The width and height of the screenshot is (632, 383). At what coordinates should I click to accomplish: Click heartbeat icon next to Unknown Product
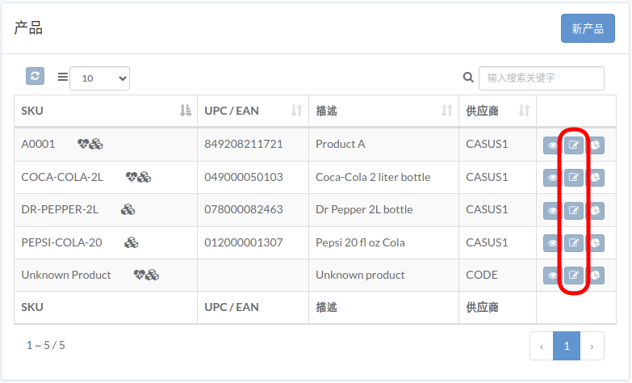point(140,275)
